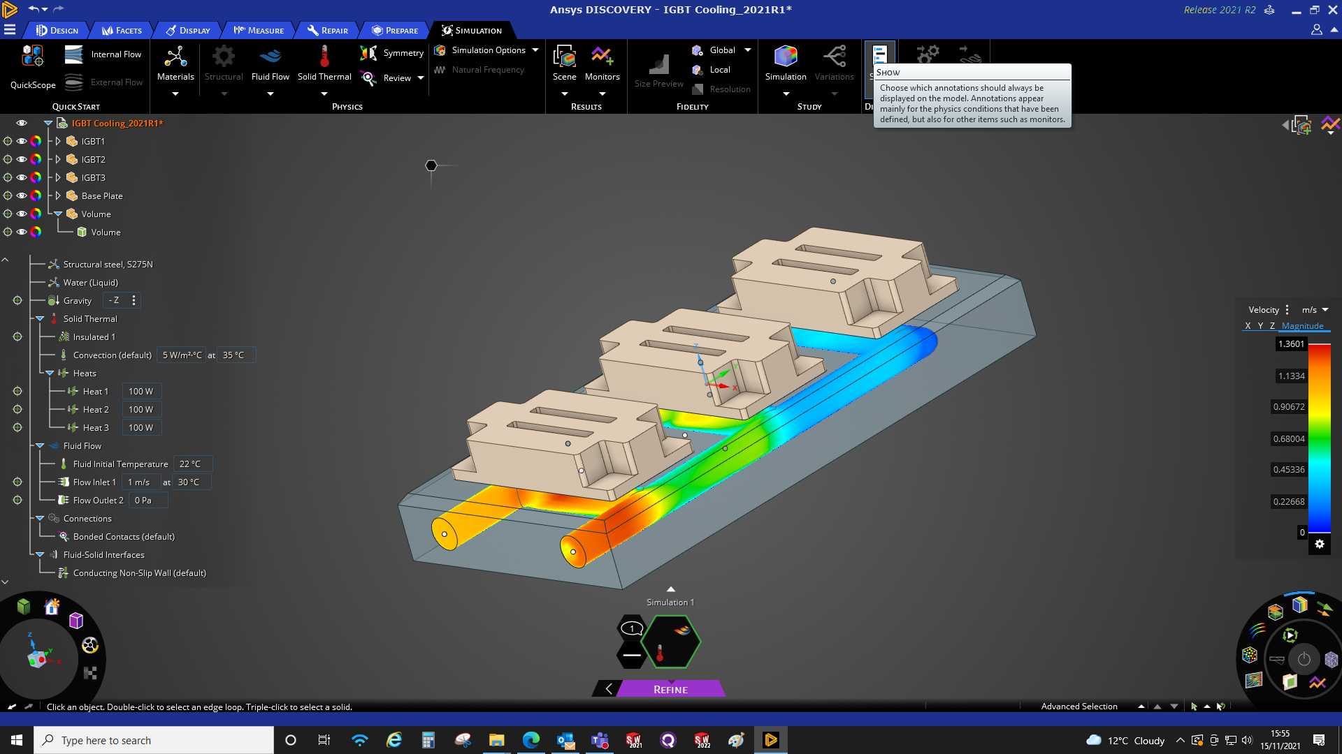
Task: Toggle visibility of IGBT2
Action: click(x=22, y=159)
